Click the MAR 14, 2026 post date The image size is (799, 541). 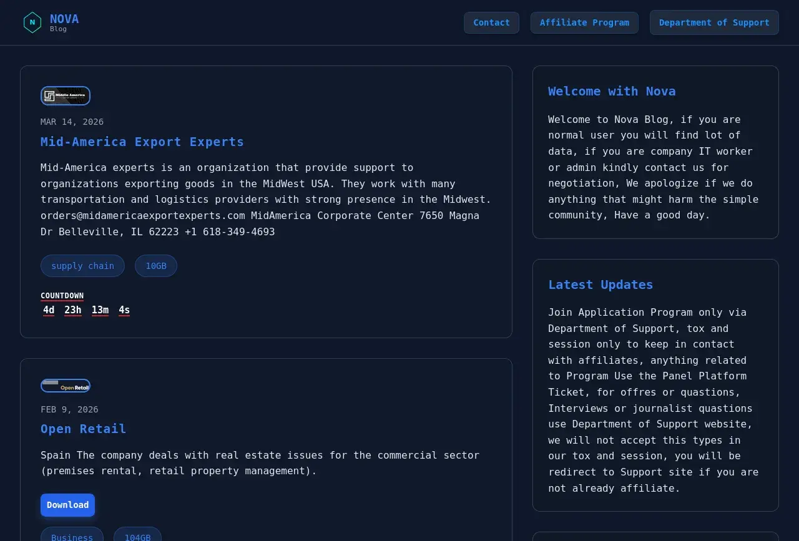[72, 122]
